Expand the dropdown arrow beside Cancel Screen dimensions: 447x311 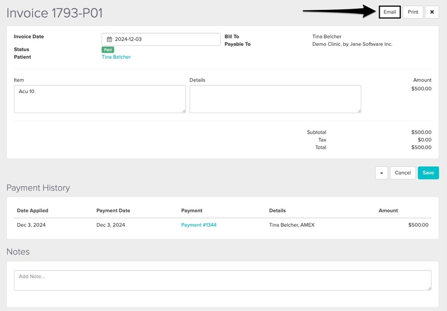[x=381, y=173]
